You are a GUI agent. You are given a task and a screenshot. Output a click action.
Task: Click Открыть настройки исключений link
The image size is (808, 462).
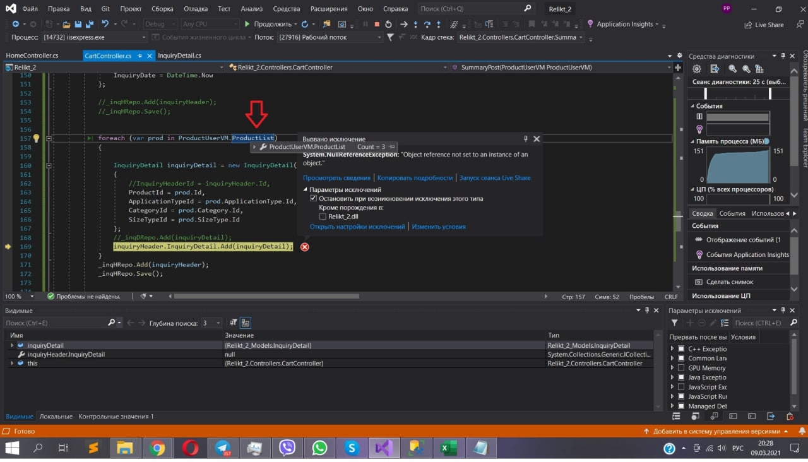pyautogui.click(x=357, y=227)
